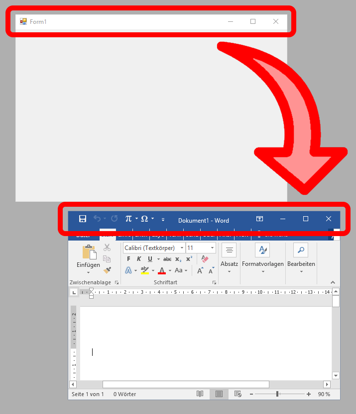Click the Einfügen paste clipboard icon

pos(90,252)
